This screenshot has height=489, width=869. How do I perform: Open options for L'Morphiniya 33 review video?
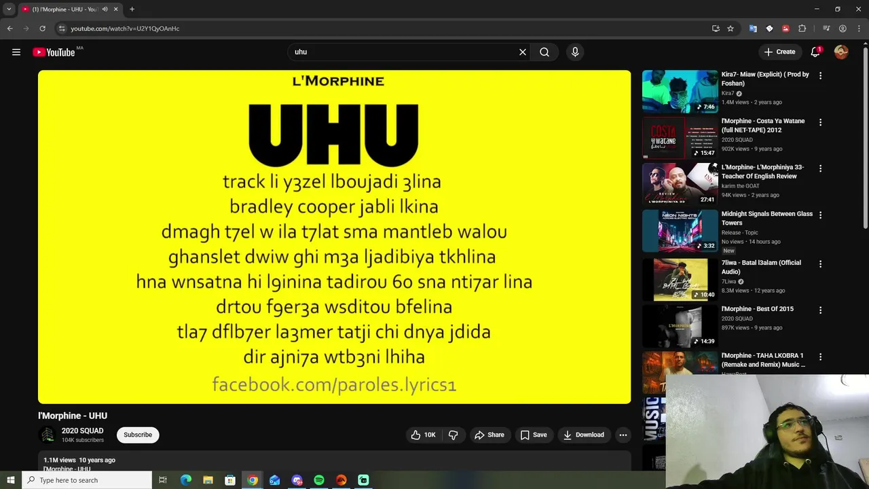[820, 168]
